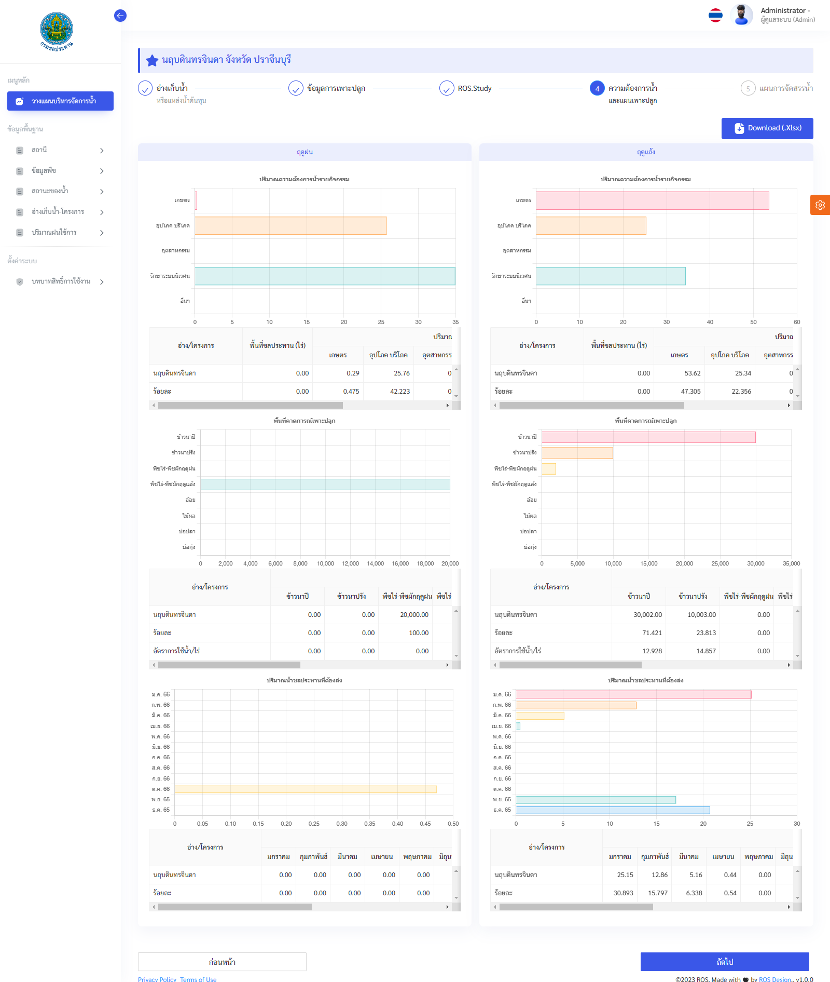This screenshot has width=830, height=982.
Task: Collapse sidebar with the blue back arrow
Action: pos(120,16)
